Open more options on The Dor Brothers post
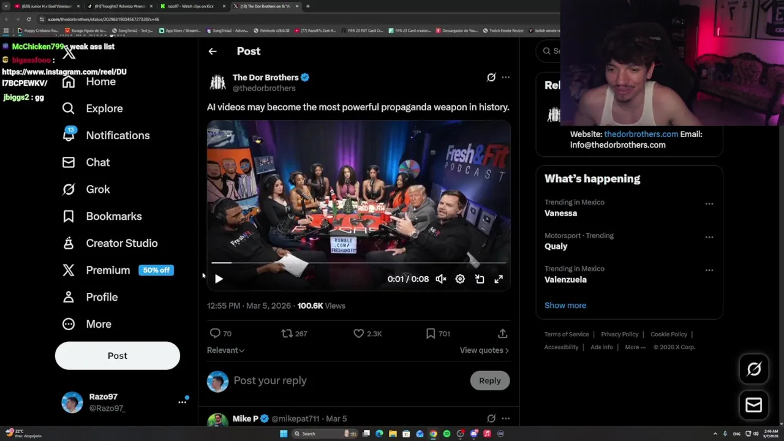Screen dimensions: 784x441 (x=505, y=77)
